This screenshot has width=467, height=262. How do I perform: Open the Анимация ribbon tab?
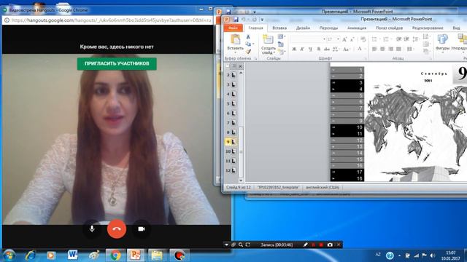pyautogui.click(x=357, y=28)
